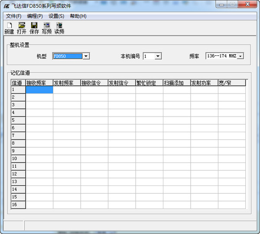Image resolution: width=260 pixels, height=234 pixels.
Task: Click the highlighted 接收频率 cell in channel 1
Action: click(x=39, y=90)
